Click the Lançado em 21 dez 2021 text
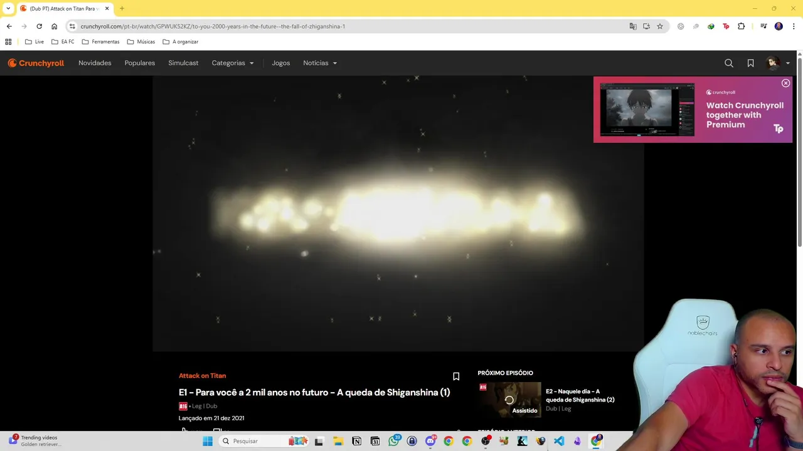 (211, 418)
